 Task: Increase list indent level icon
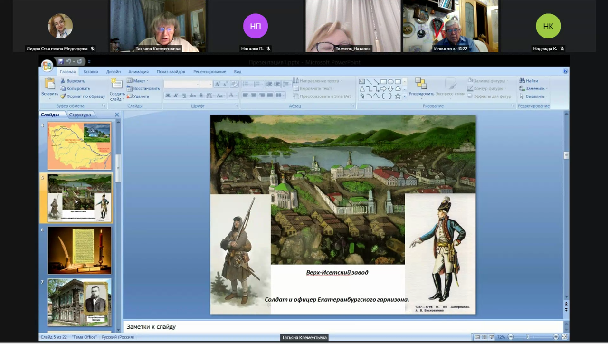[x=277, y=84]
